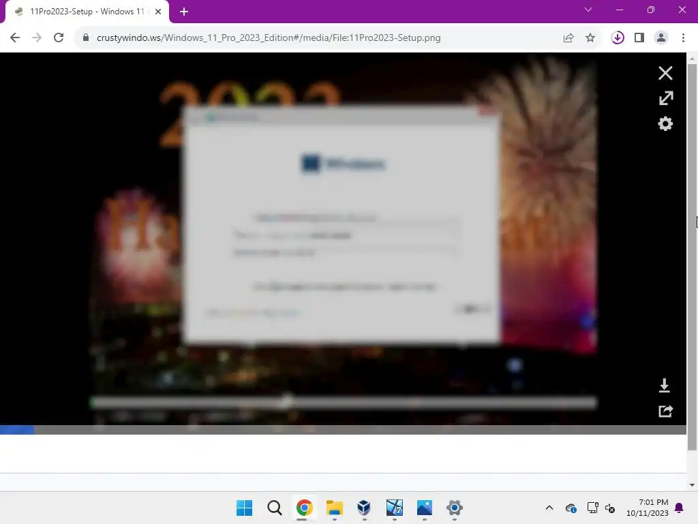
Task: Open the Chrome profile menu
Action: click(661, 38)
